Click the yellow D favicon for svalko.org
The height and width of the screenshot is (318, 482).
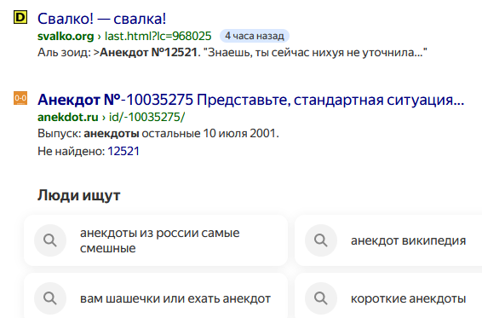point(20,17)
